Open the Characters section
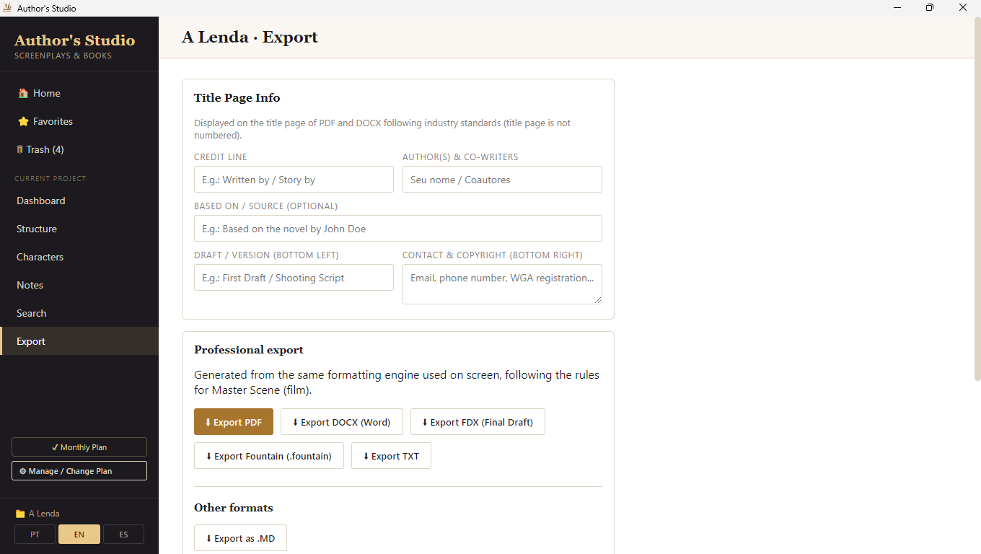 click(79, 257)
